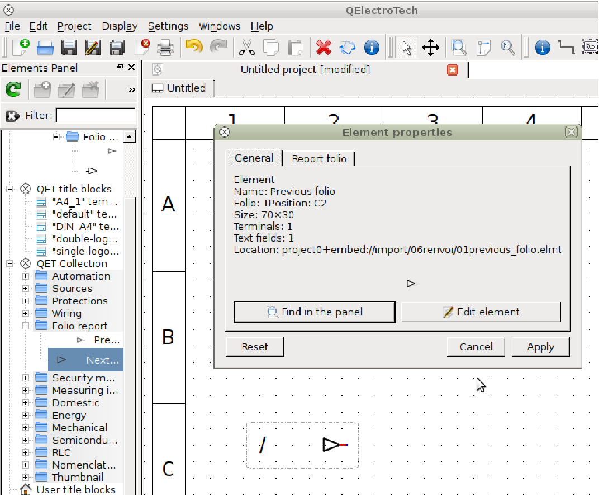This screenshot has height=495, width=599.
Task: Show more Elements Panel toolbar actions chevron
Action: (x=132, y=90)
